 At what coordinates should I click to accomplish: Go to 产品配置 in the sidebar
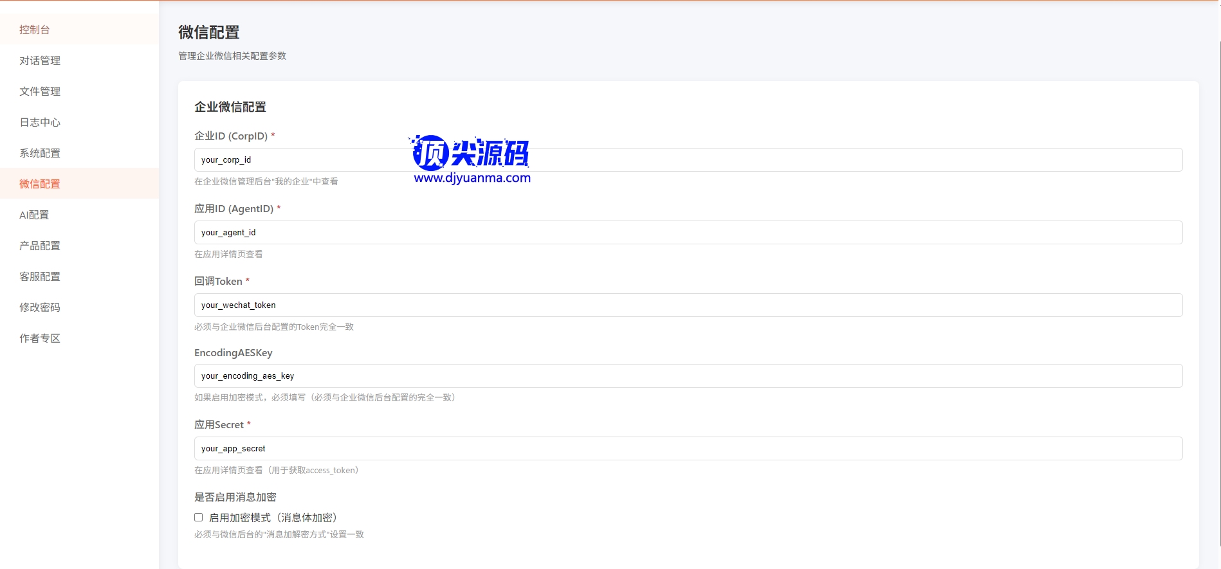click(x=40, y=246)
